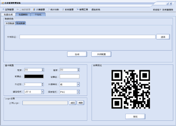
Task: Browse for the file path with 浏览
Action: [x=163, y=37]
